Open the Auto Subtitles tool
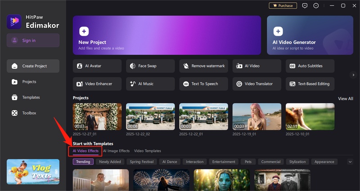360x191 pixels. (310, 66)
